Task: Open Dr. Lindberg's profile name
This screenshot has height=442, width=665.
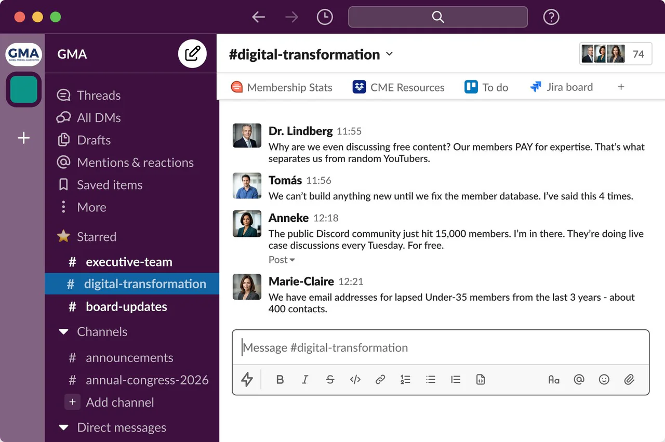Action: (300, 131)
